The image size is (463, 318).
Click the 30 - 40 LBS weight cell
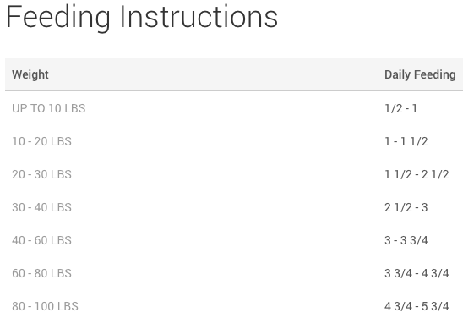41,207
